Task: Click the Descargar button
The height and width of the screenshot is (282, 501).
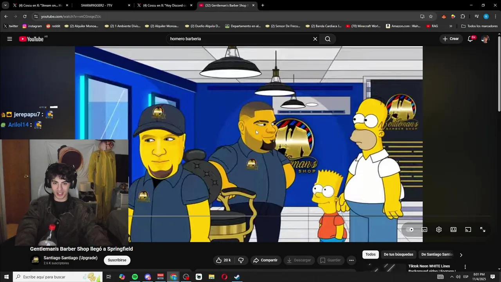Action: [299, 260]
